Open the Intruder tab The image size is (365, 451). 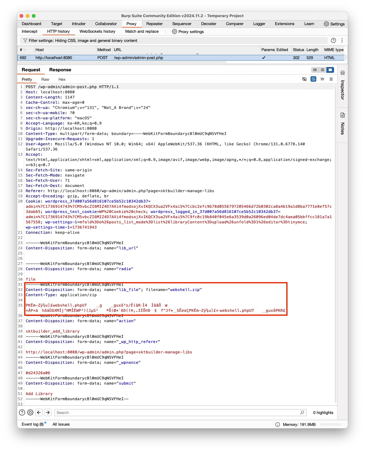click(79, 24)
